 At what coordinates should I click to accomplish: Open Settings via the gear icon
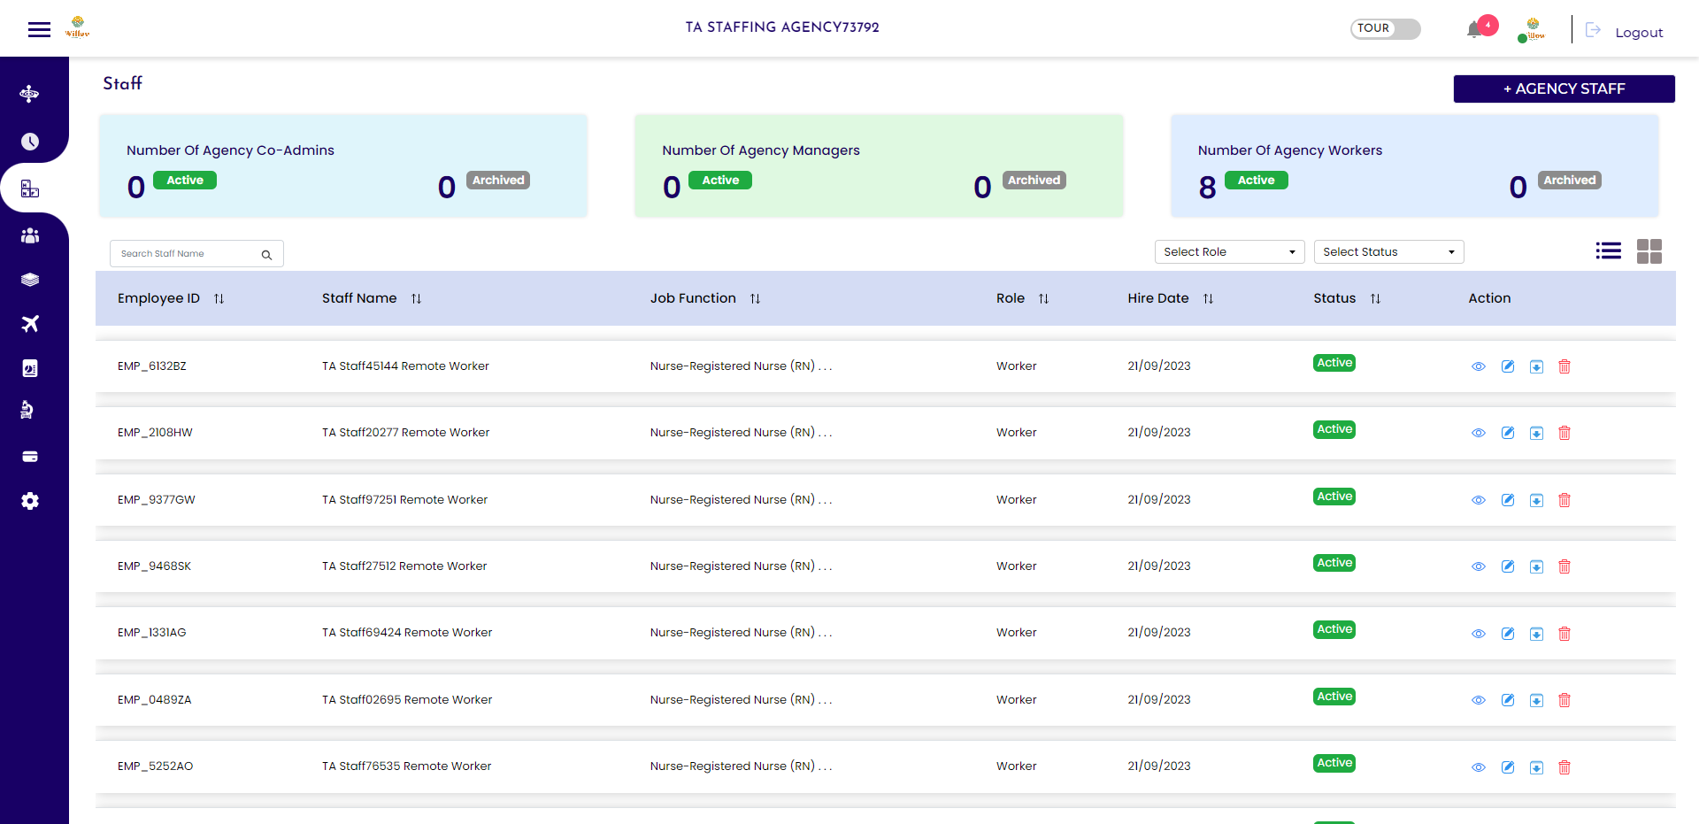click(29, 501)
